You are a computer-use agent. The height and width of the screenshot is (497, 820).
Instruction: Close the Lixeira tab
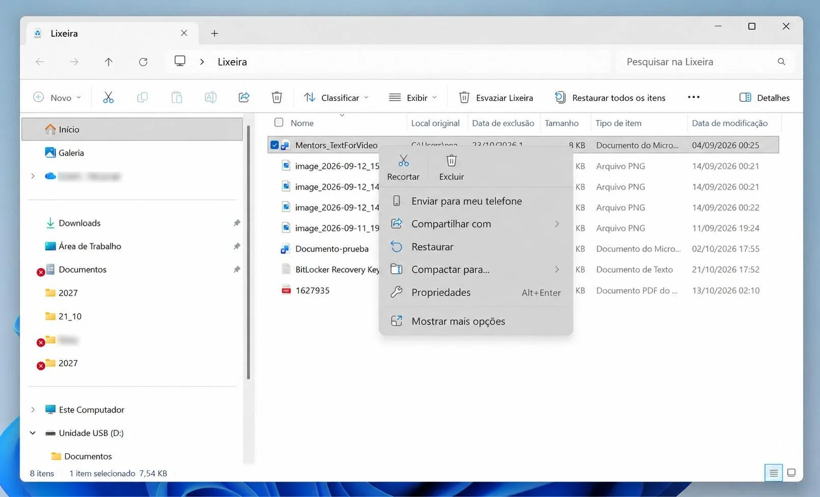pos(184,33)
